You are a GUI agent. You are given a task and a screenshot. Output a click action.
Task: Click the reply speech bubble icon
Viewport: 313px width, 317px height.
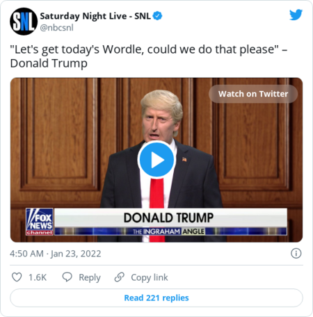[x=67, y=277]
